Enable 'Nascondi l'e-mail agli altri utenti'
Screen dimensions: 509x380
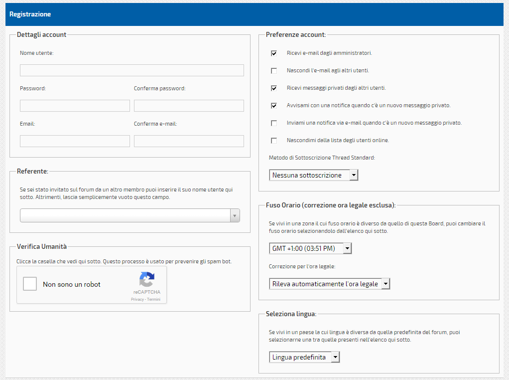pos(274,71)
